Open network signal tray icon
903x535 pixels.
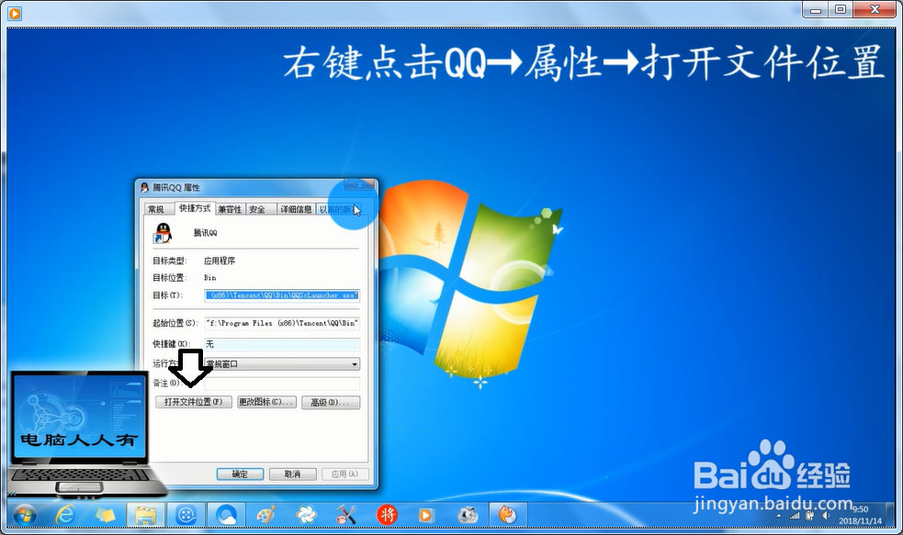[x=795, y=516]
